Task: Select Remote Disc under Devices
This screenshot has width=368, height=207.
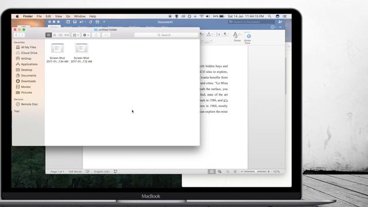Action: coord(27,104)
